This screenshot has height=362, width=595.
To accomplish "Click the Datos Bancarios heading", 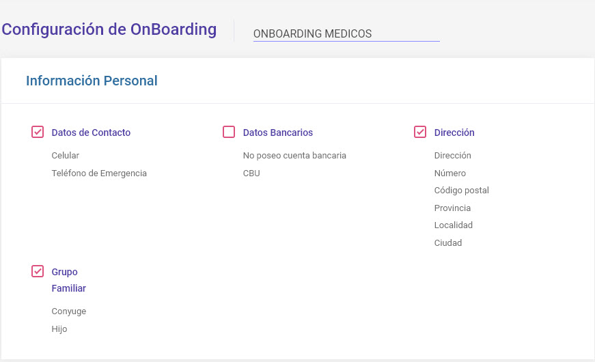I will click(x=278, y=133).
